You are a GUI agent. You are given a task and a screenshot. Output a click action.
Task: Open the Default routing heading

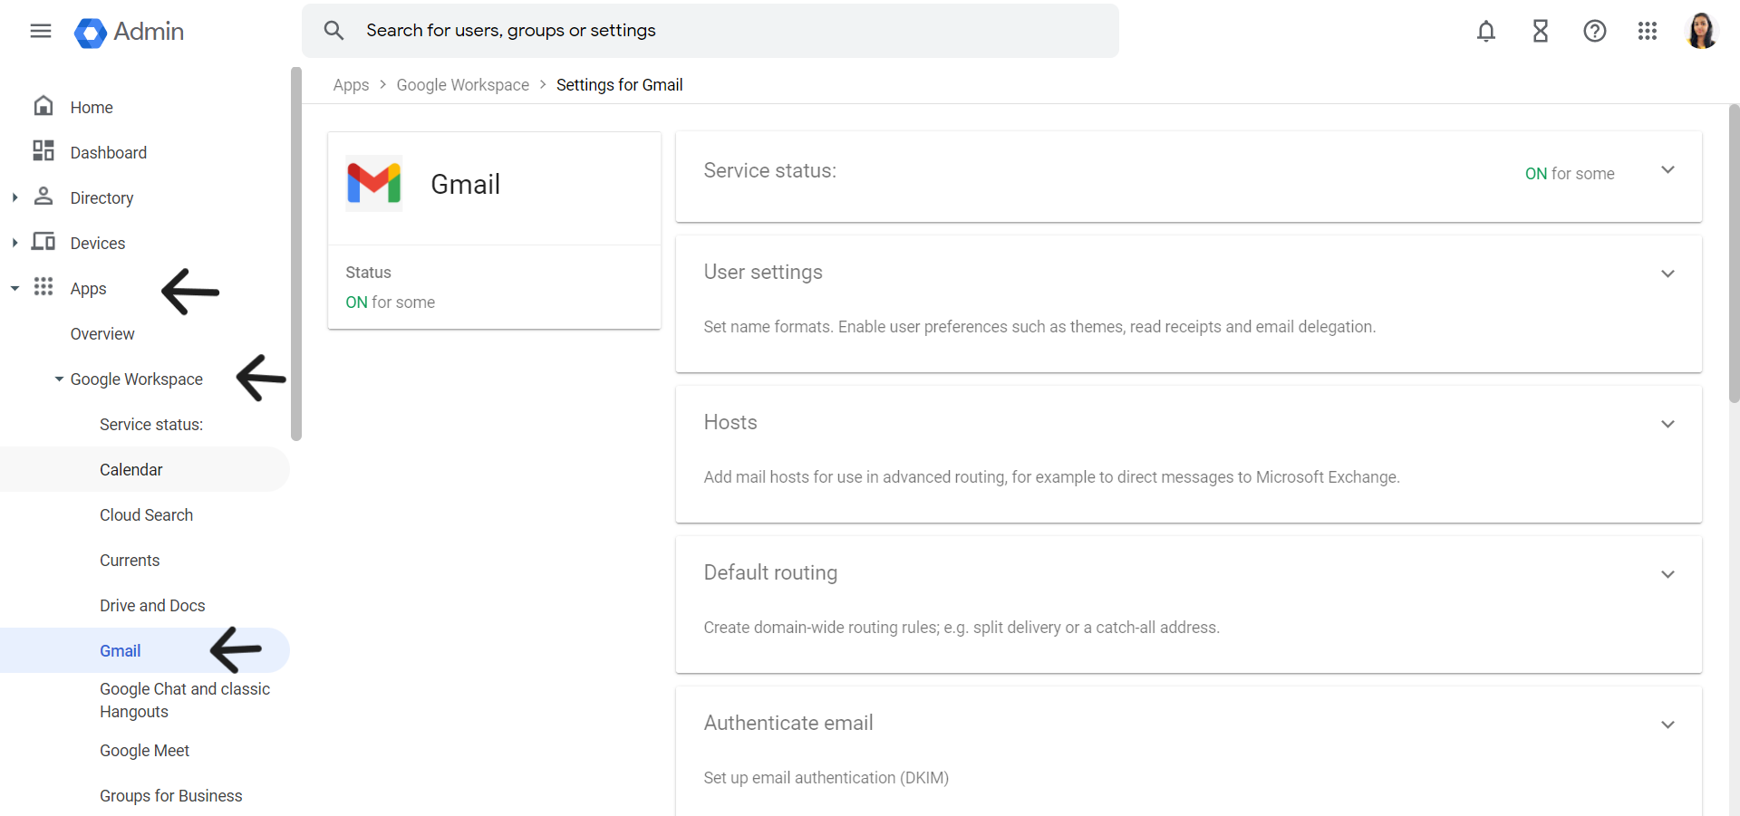(770, 572)
